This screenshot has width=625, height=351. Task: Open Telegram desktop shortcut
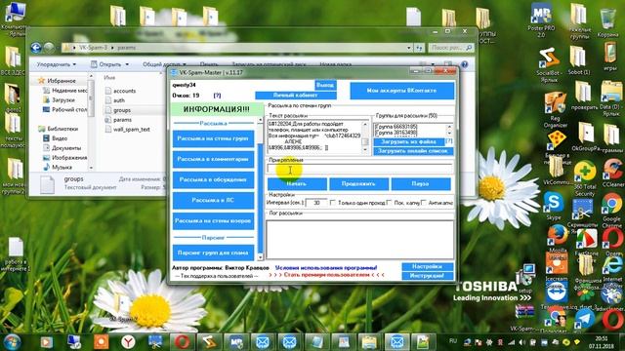point(585,319)
